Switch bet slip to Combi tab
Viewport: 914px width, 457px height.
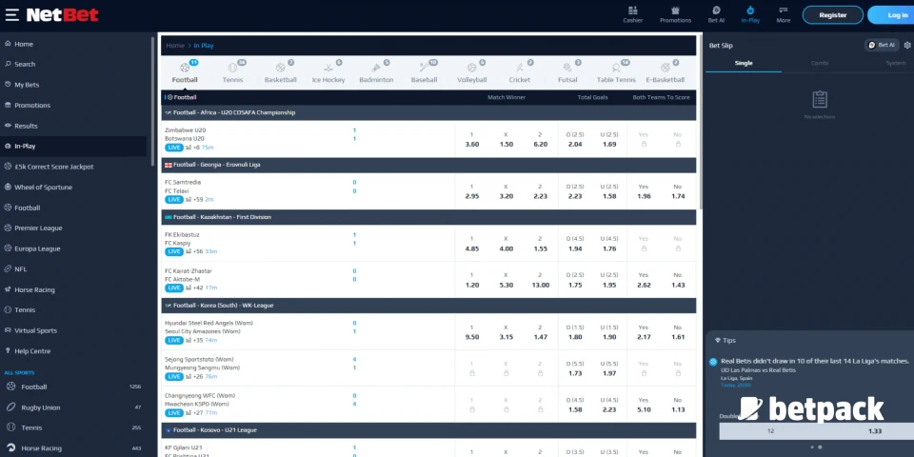(x=820, y=63)
